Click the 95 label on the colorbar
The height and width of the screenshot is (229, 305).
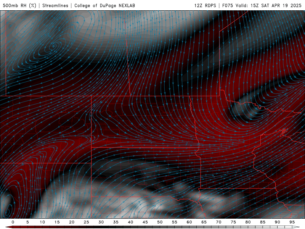(x=292, y=222)
